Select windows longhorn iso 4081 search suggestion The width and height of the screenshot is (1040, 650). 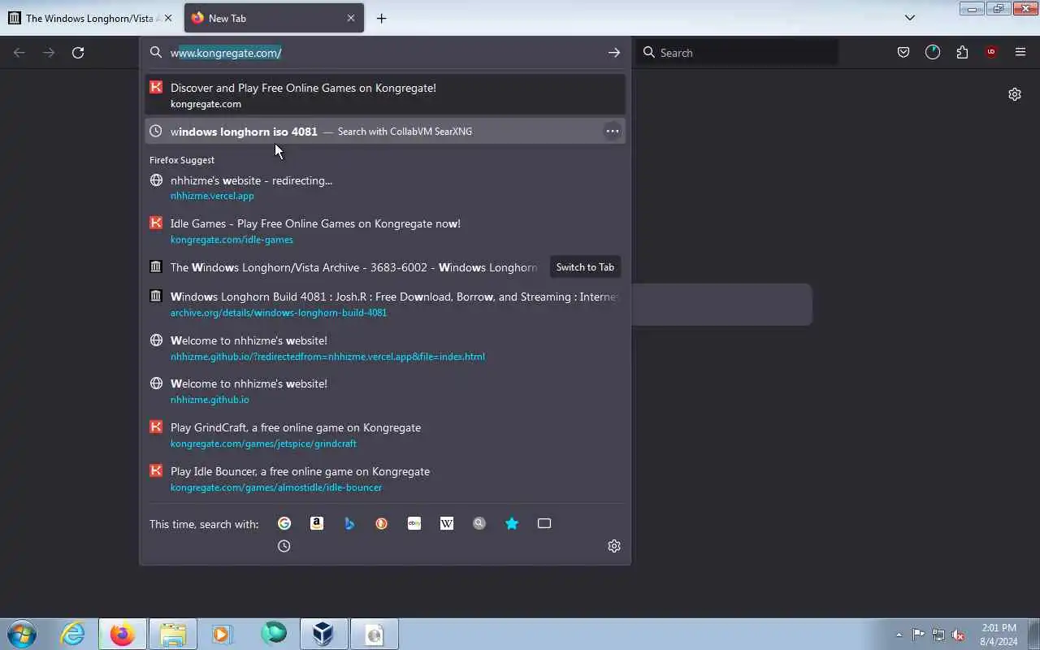pyautogui.click(x=385, y=131)
